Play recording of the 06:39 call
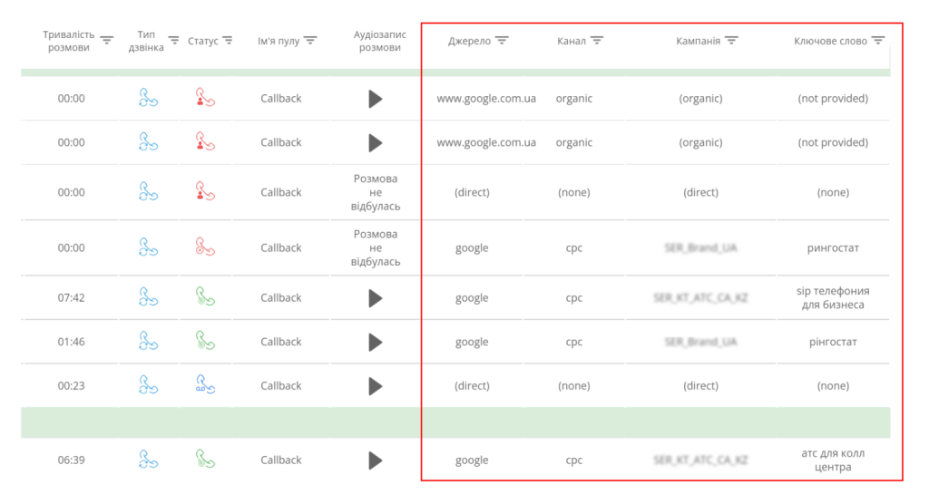 point(375,460)
